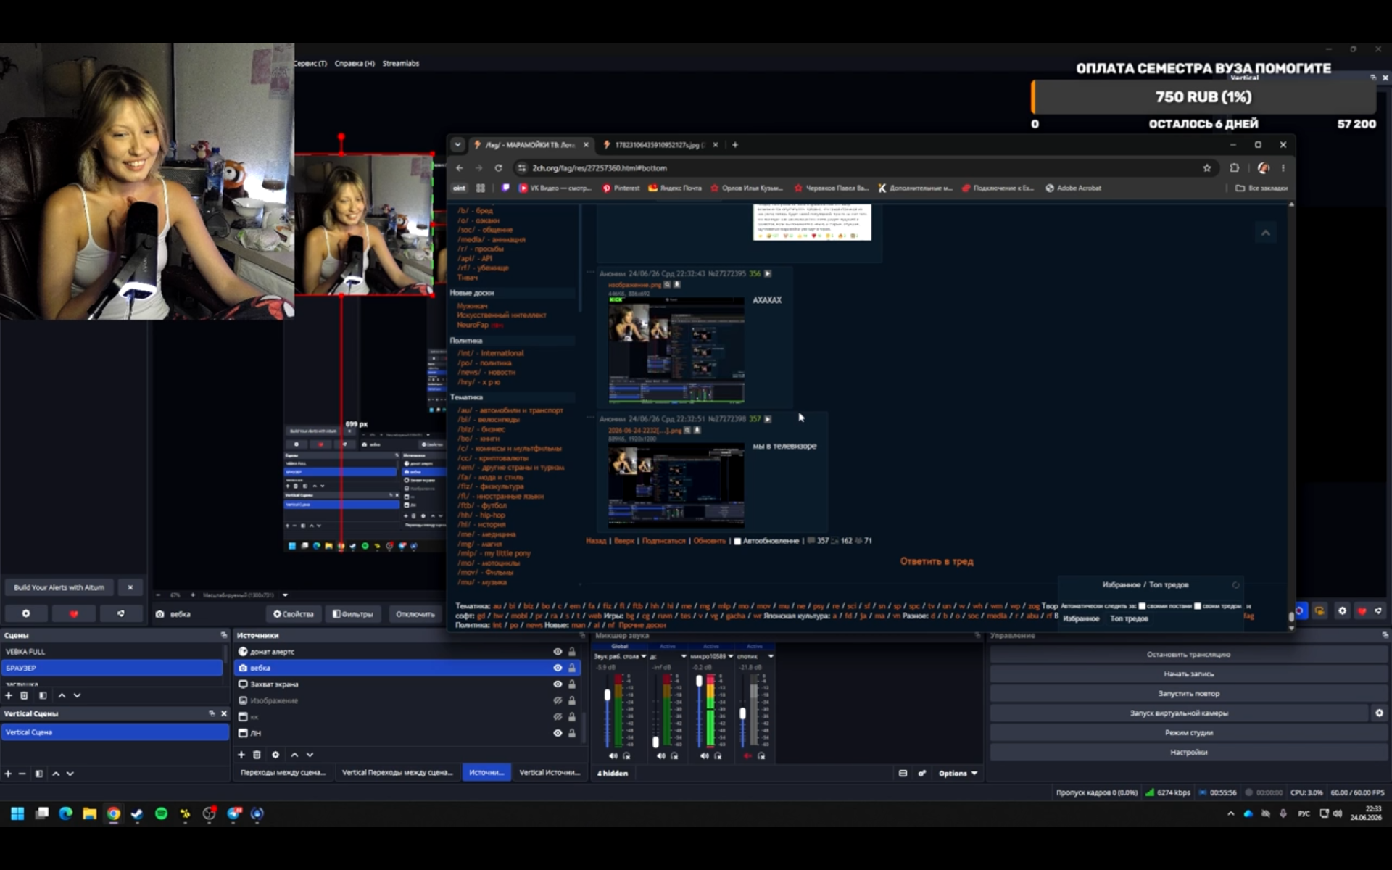This screenshot has height=870, width=1392.
Task: Remove selected scene using trash icon
Action: click(24, 695)
